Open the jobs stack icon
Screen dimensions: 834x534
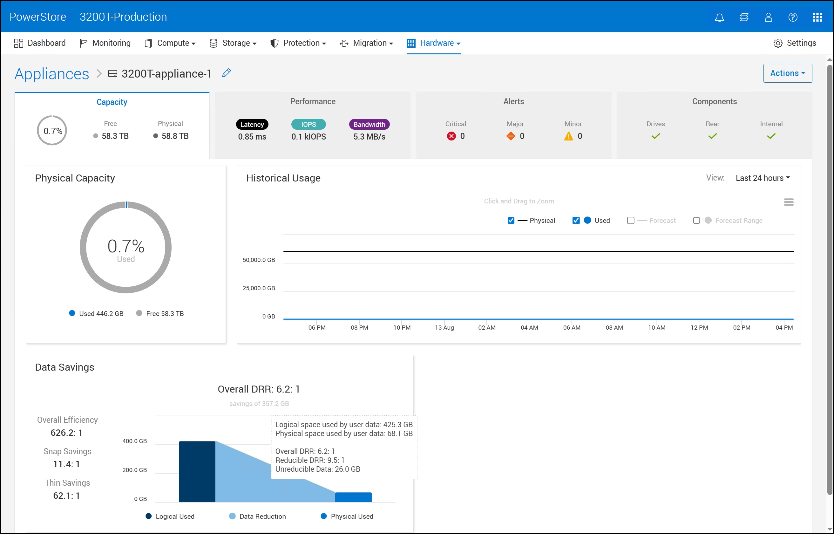coord(744,17)
